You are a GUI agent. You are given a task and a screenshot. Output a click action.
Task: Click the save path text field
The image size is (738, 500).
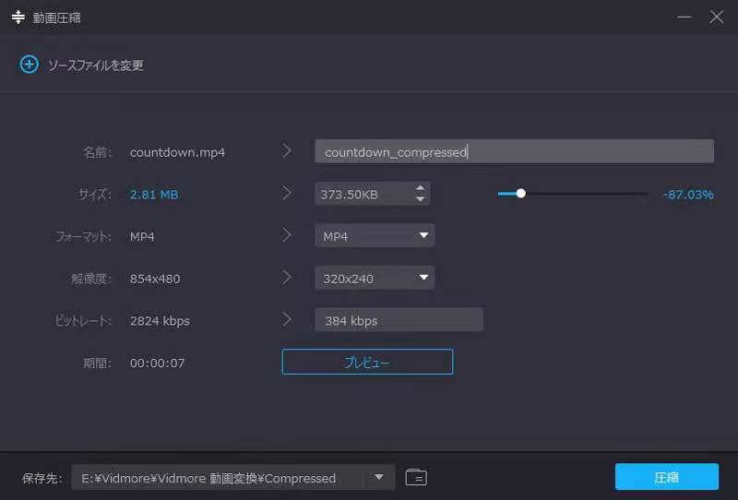click(x=217, y=478)
